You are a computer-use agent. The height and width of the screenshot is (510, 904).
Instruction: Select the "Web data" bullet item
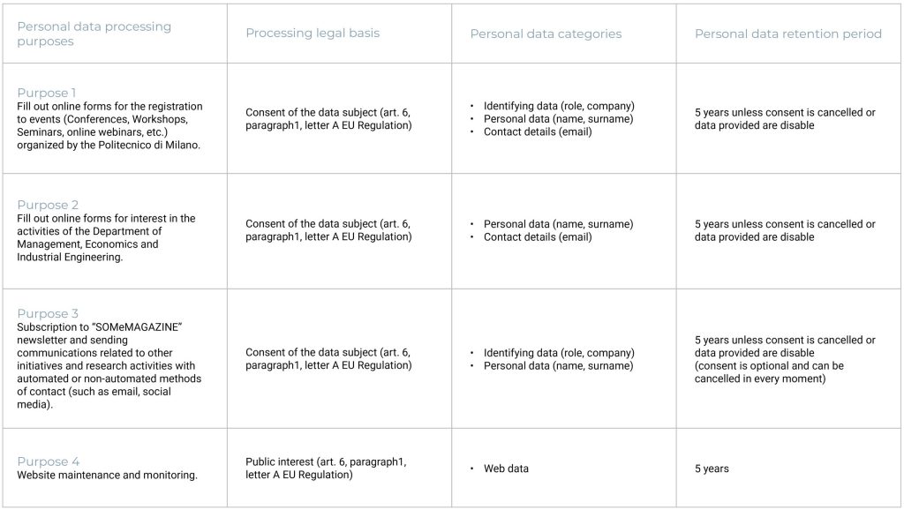pos(506,469)
